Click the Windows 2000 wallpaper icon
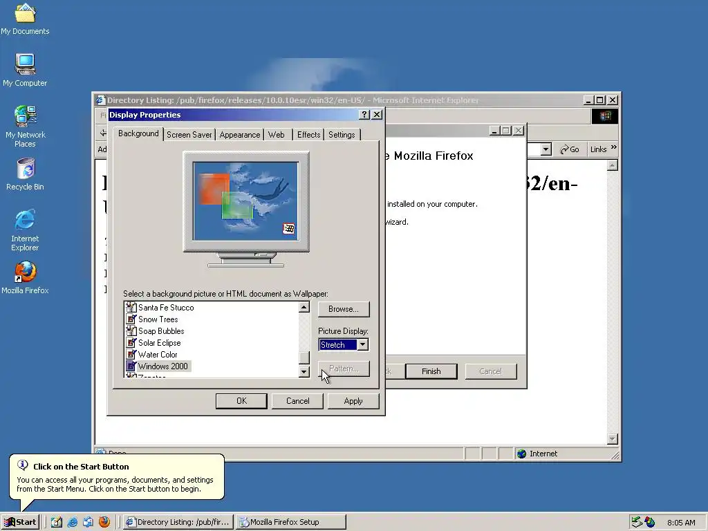708x531 pixels. pos(131,366)
